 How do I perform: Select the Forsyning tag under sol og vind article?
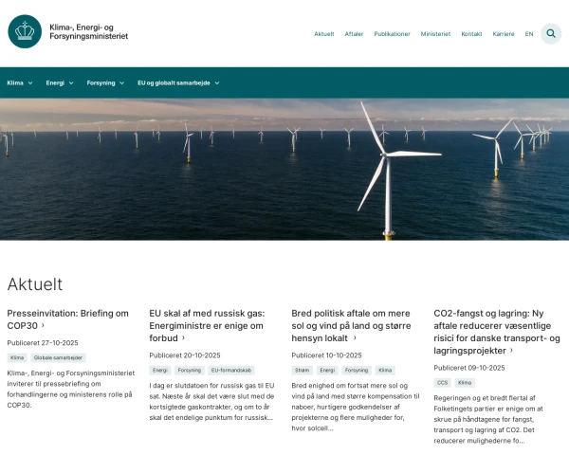tap(357, 370)
